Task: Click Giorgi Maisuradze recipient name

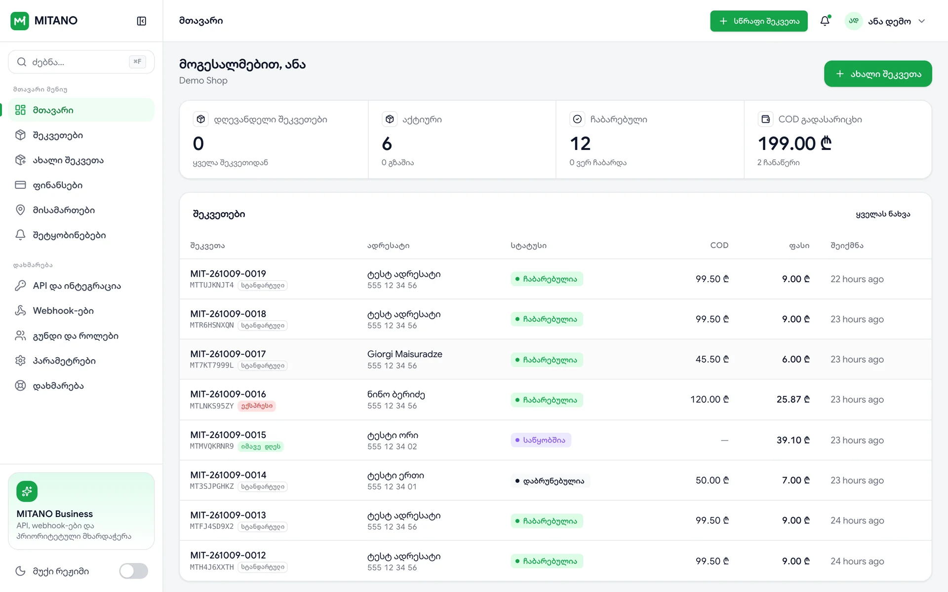Action: coord(405,354)
